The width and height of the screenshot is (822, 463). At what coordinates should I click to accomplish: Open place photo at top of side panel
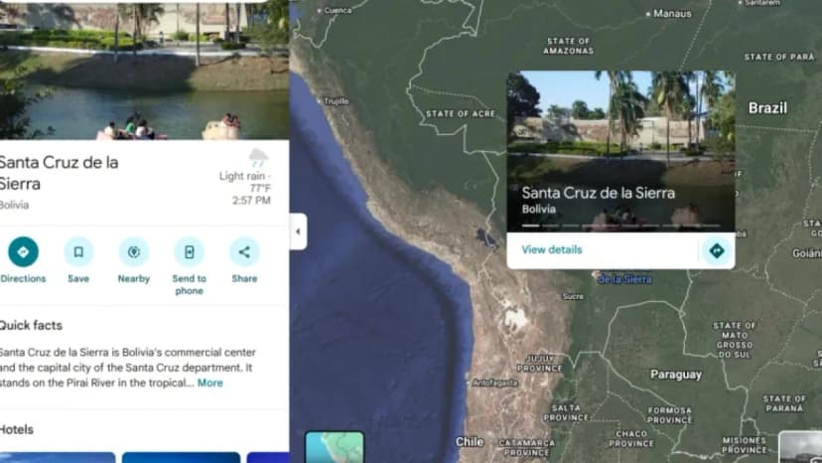(x=144, y=70)
